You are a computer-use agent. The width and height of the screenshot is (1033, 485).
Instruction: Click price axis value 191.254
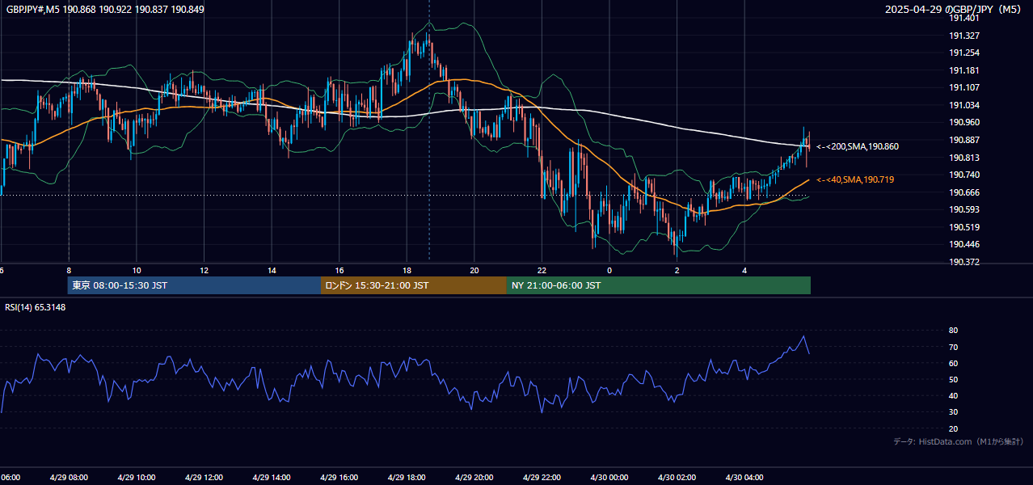(x=964, y=53)
